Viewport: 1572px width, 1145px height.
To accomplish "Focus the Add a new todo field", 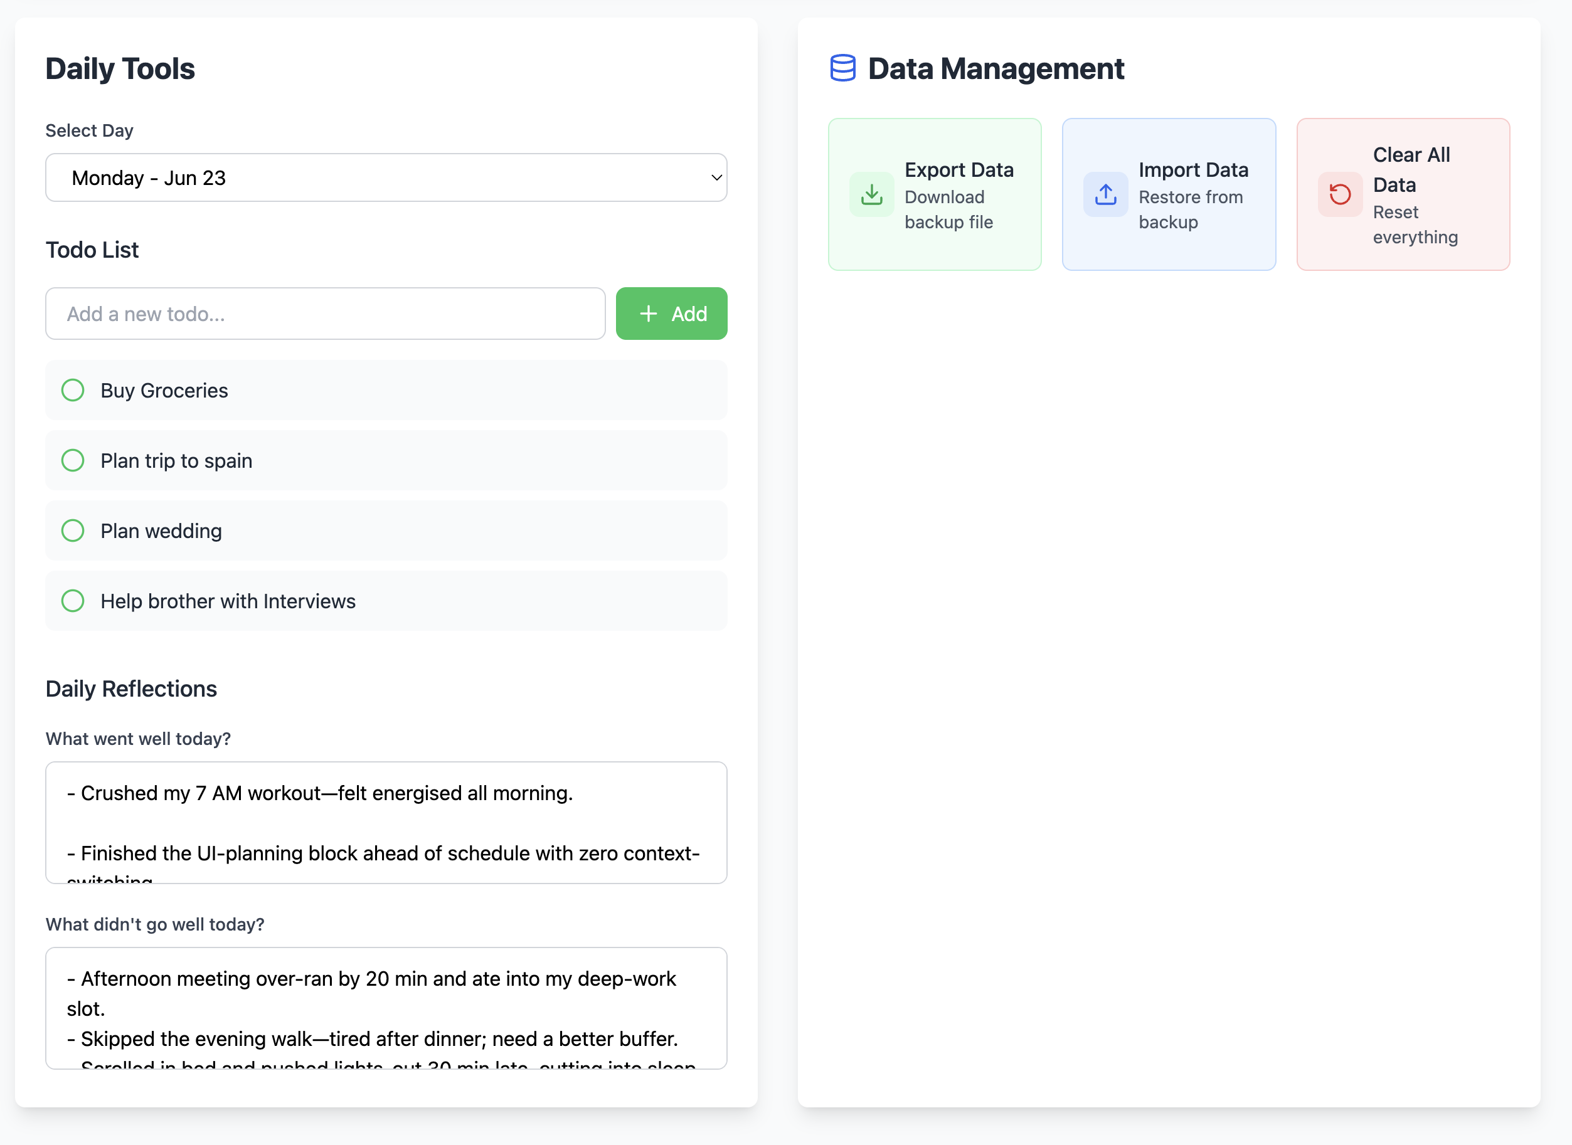I will coord(324,314).
